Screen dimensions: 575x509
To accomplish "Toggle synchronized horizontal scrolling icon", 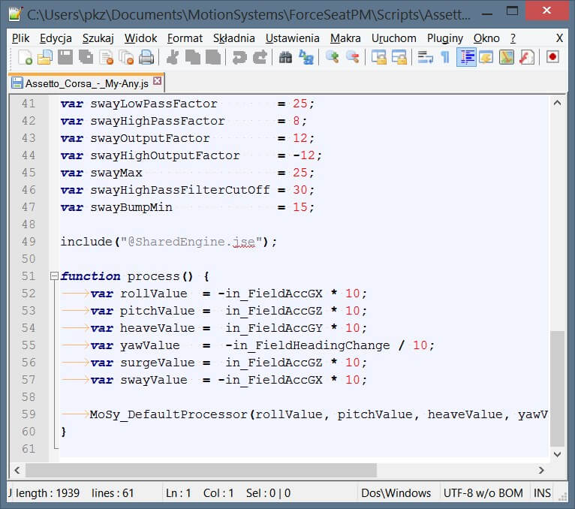I will tap(399, 58).
